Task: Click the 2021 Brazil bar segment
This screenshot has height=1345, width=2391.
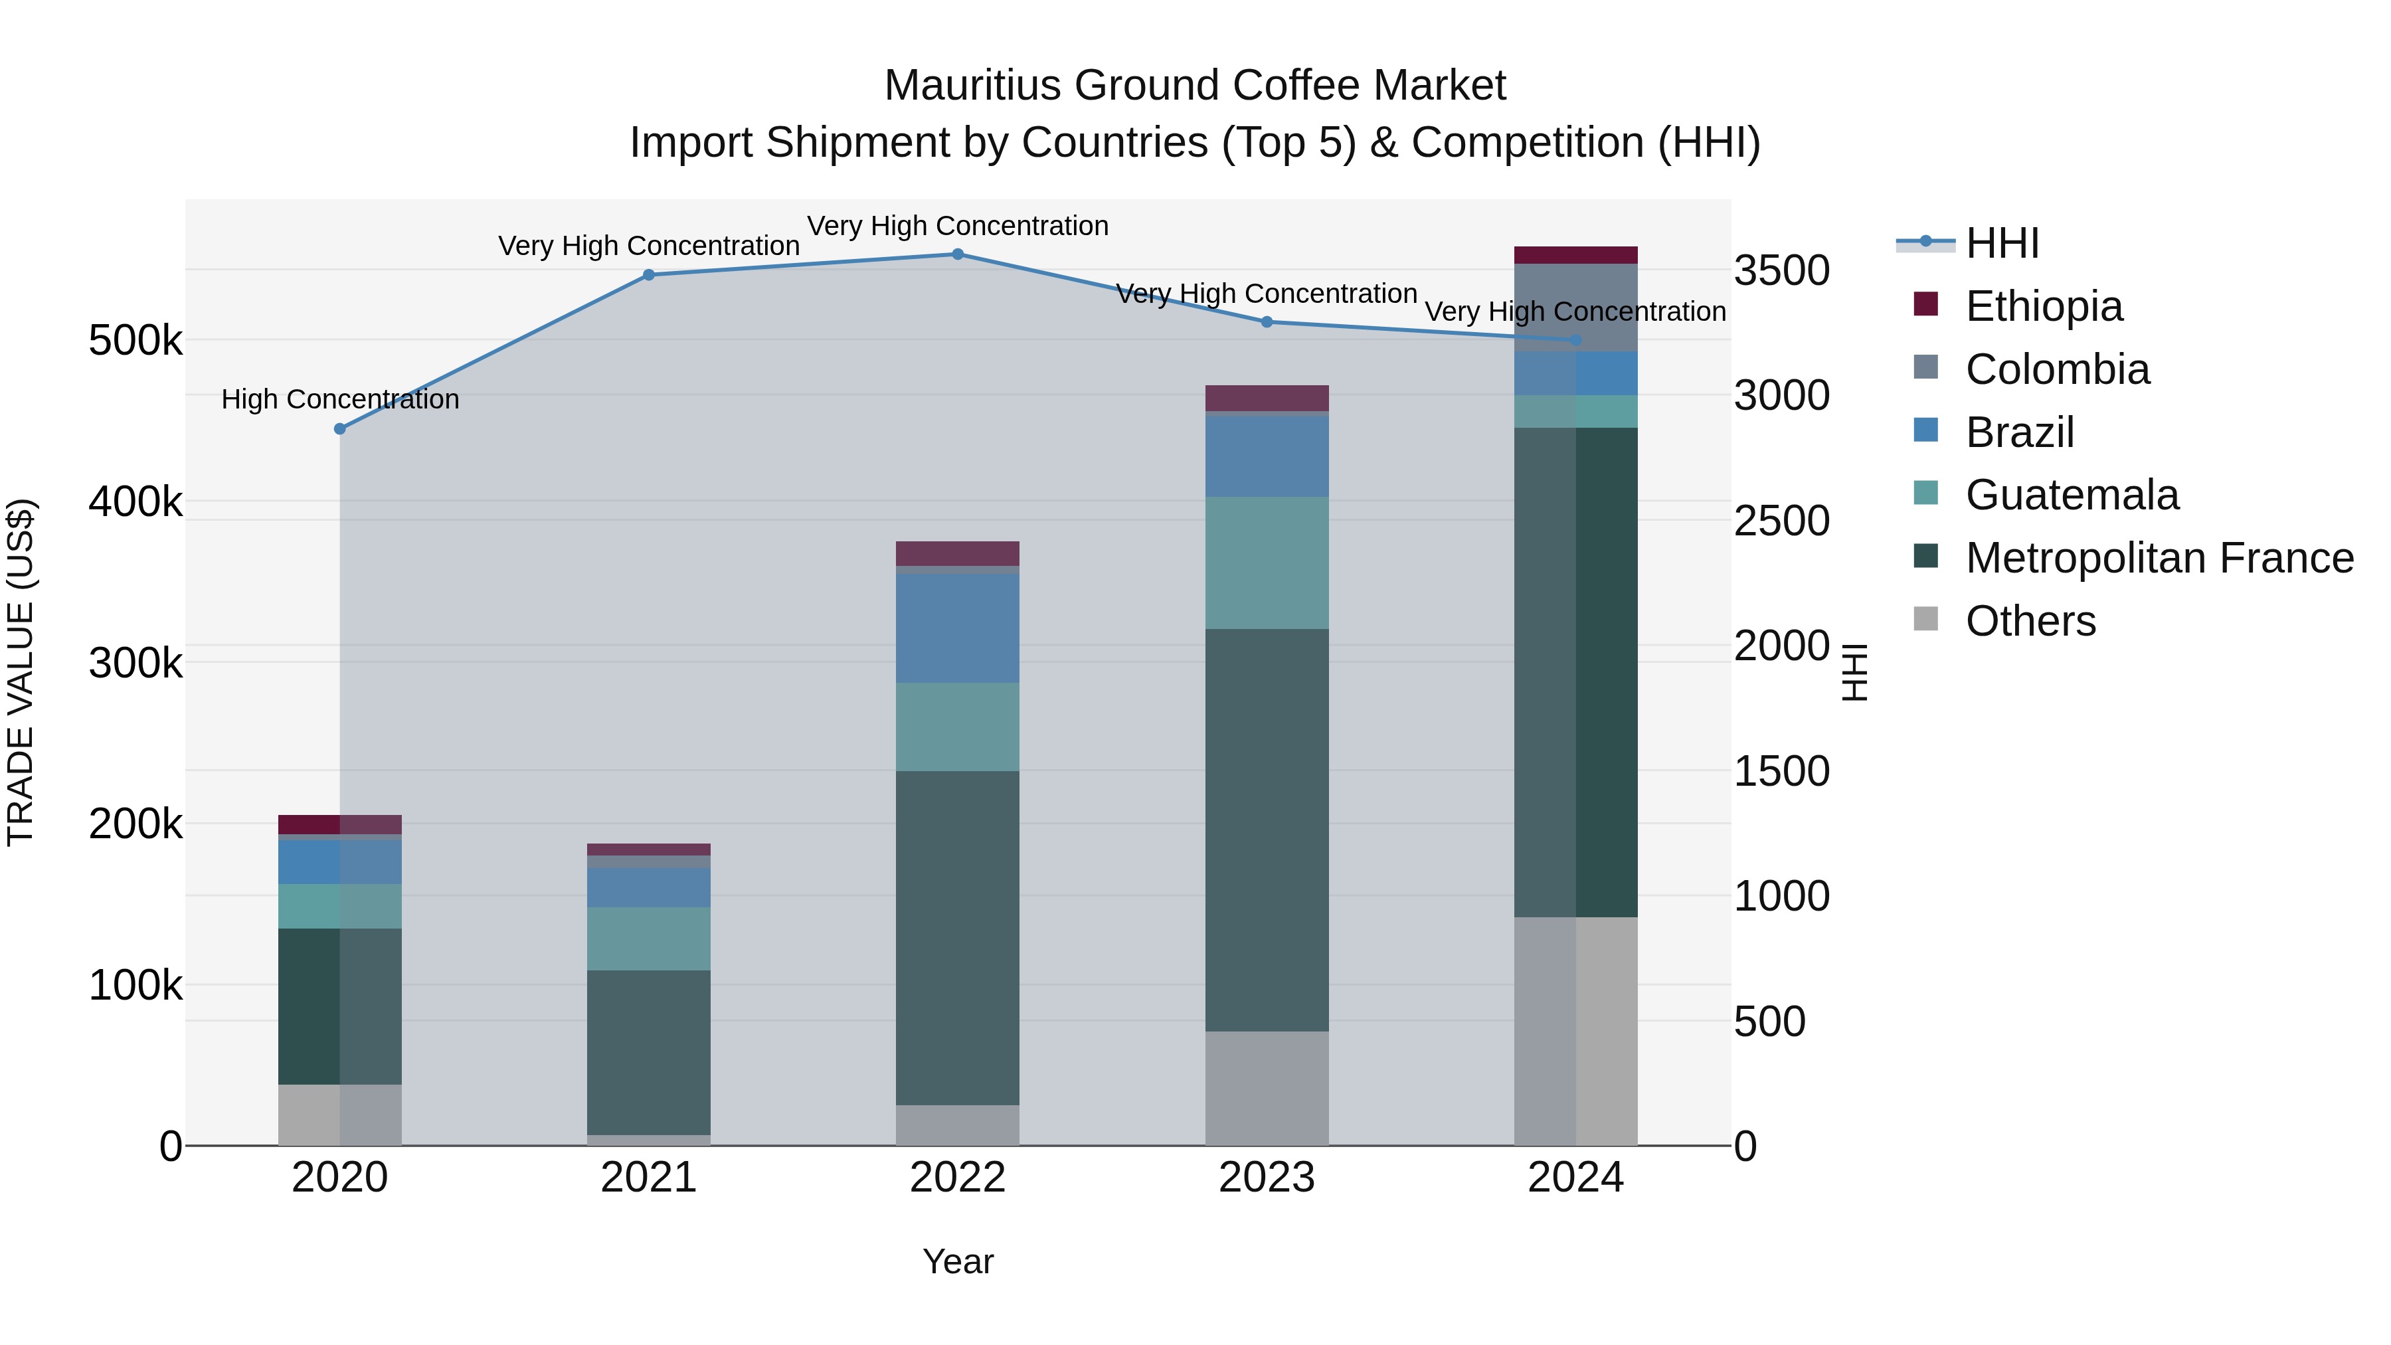Action: click(649, 888)
